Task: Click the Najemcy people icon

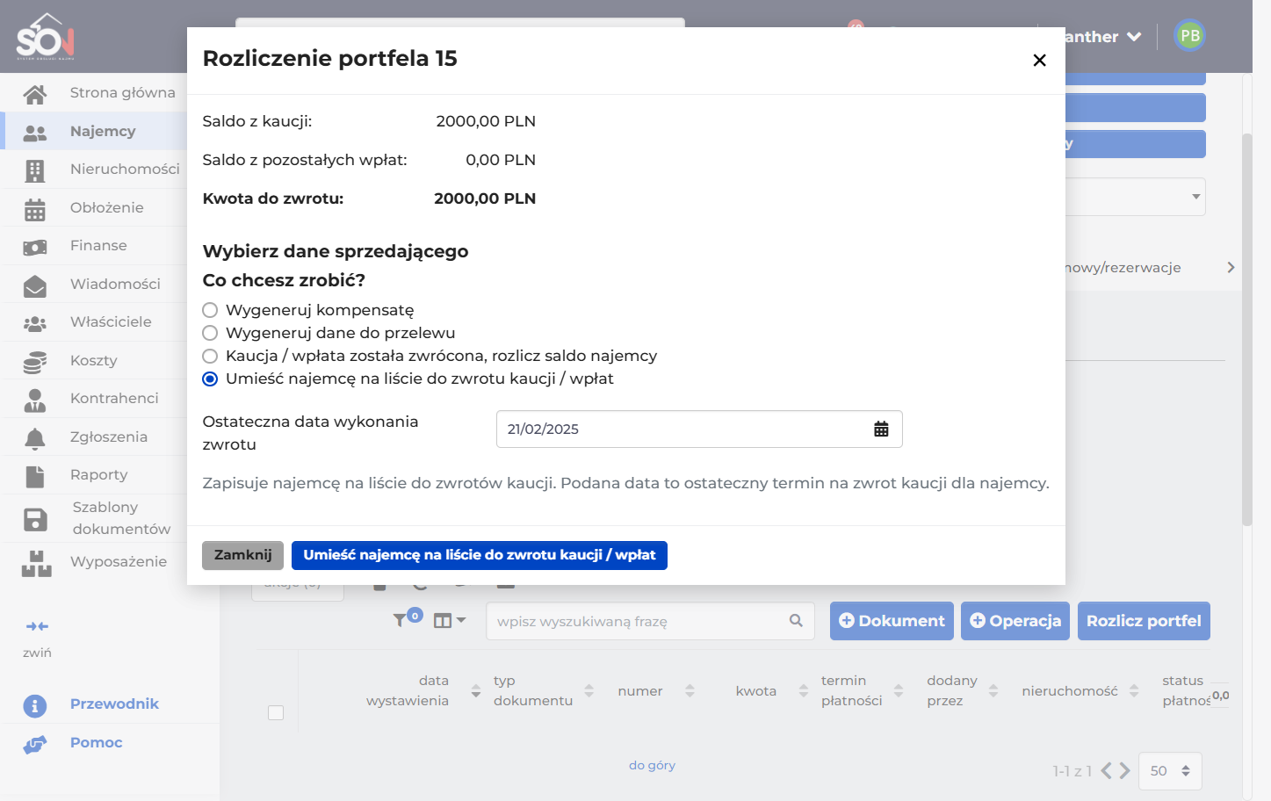Action: click(x=35, y=132)
